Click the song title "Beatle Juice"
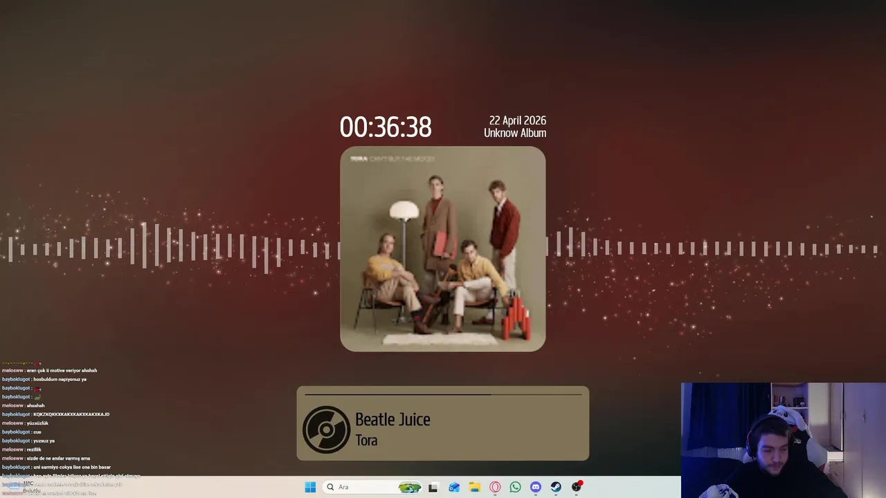 [x=392, y=420]
